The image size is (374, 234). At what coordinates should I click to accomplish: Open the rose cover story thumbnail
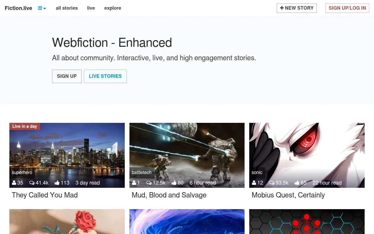(x=67, y=221)
